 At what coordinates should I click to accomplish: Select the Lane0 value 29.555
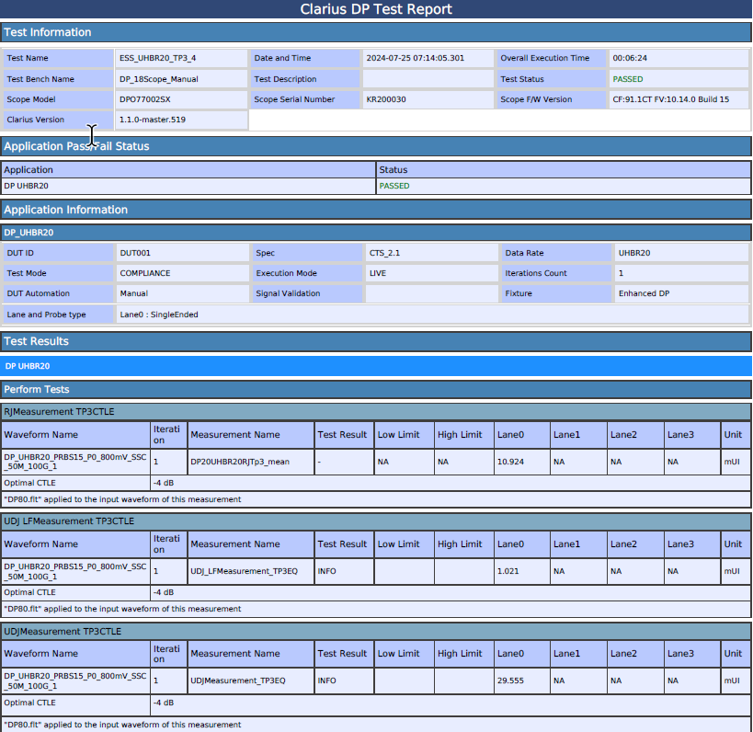(x=510, y=681)
